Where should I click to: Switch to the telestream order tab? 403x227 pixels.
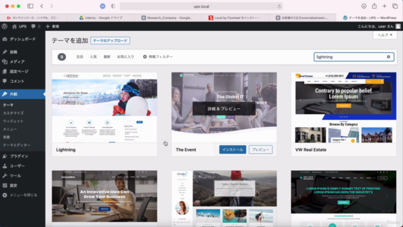coord(302,18)
